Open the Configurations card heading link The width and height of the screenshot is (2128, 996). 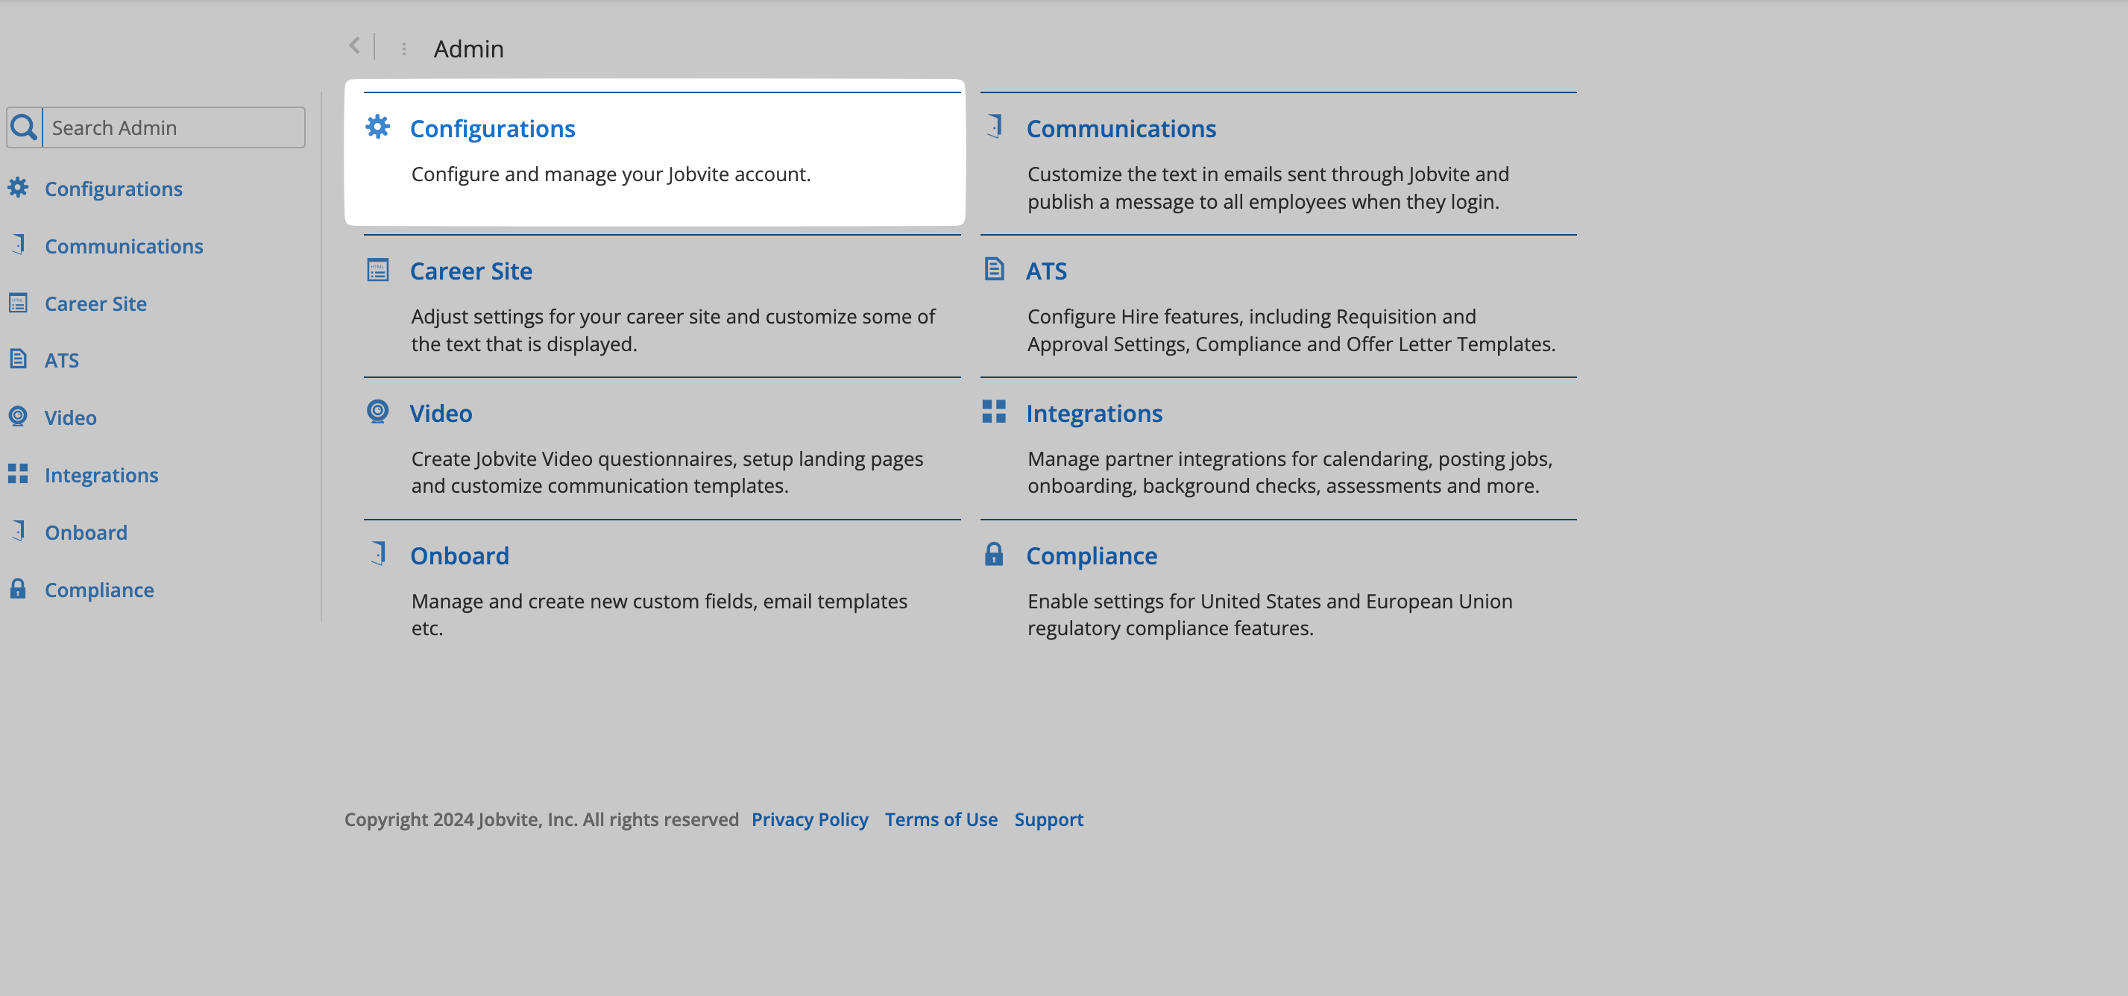point(492,129)
